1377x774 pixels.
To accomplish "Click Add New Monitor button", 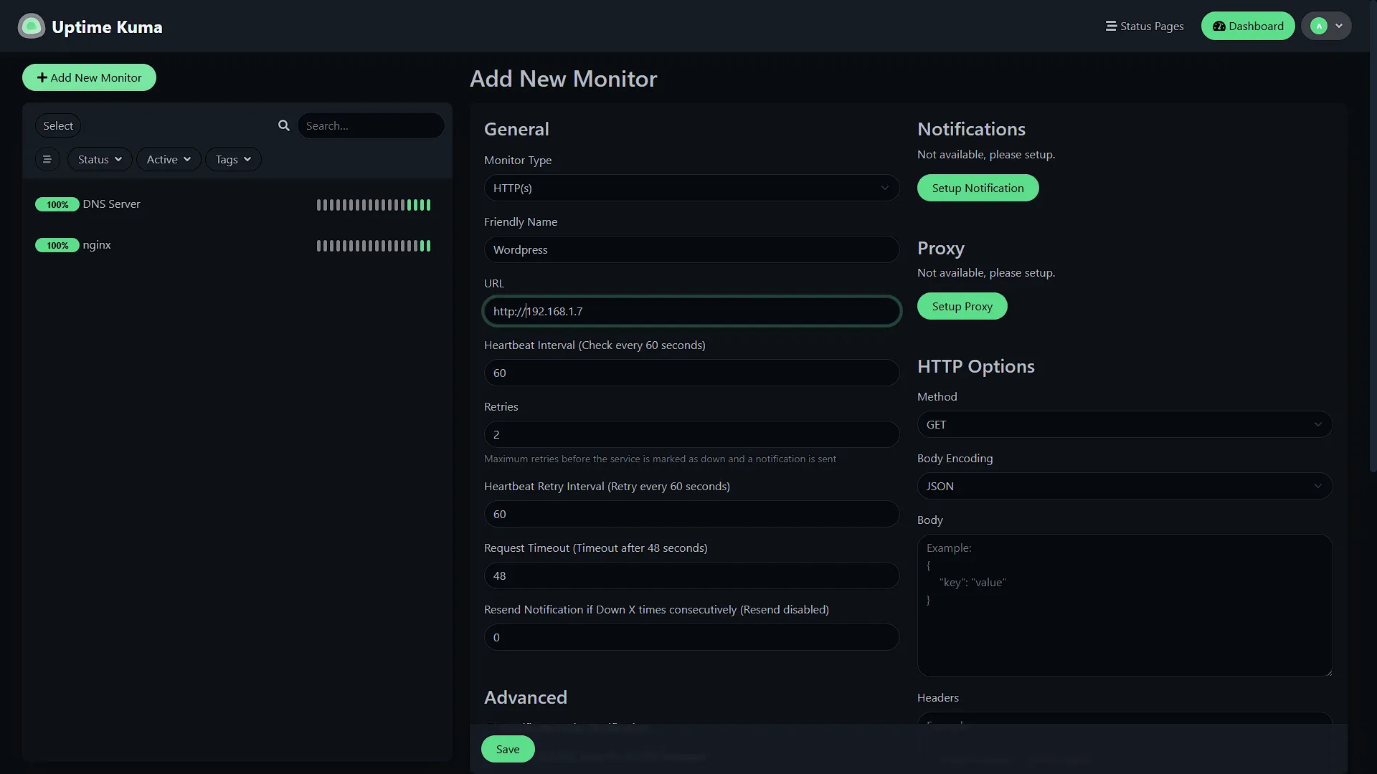I will [89, 77].
